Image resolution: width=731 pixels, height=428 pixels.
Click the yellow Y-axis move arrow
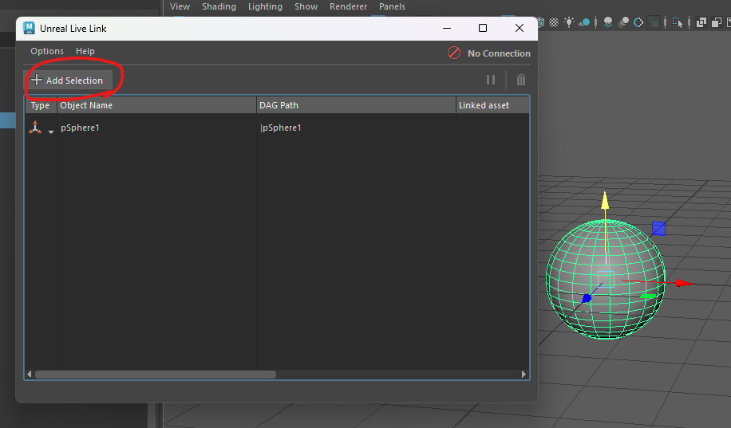pos(605,200)
